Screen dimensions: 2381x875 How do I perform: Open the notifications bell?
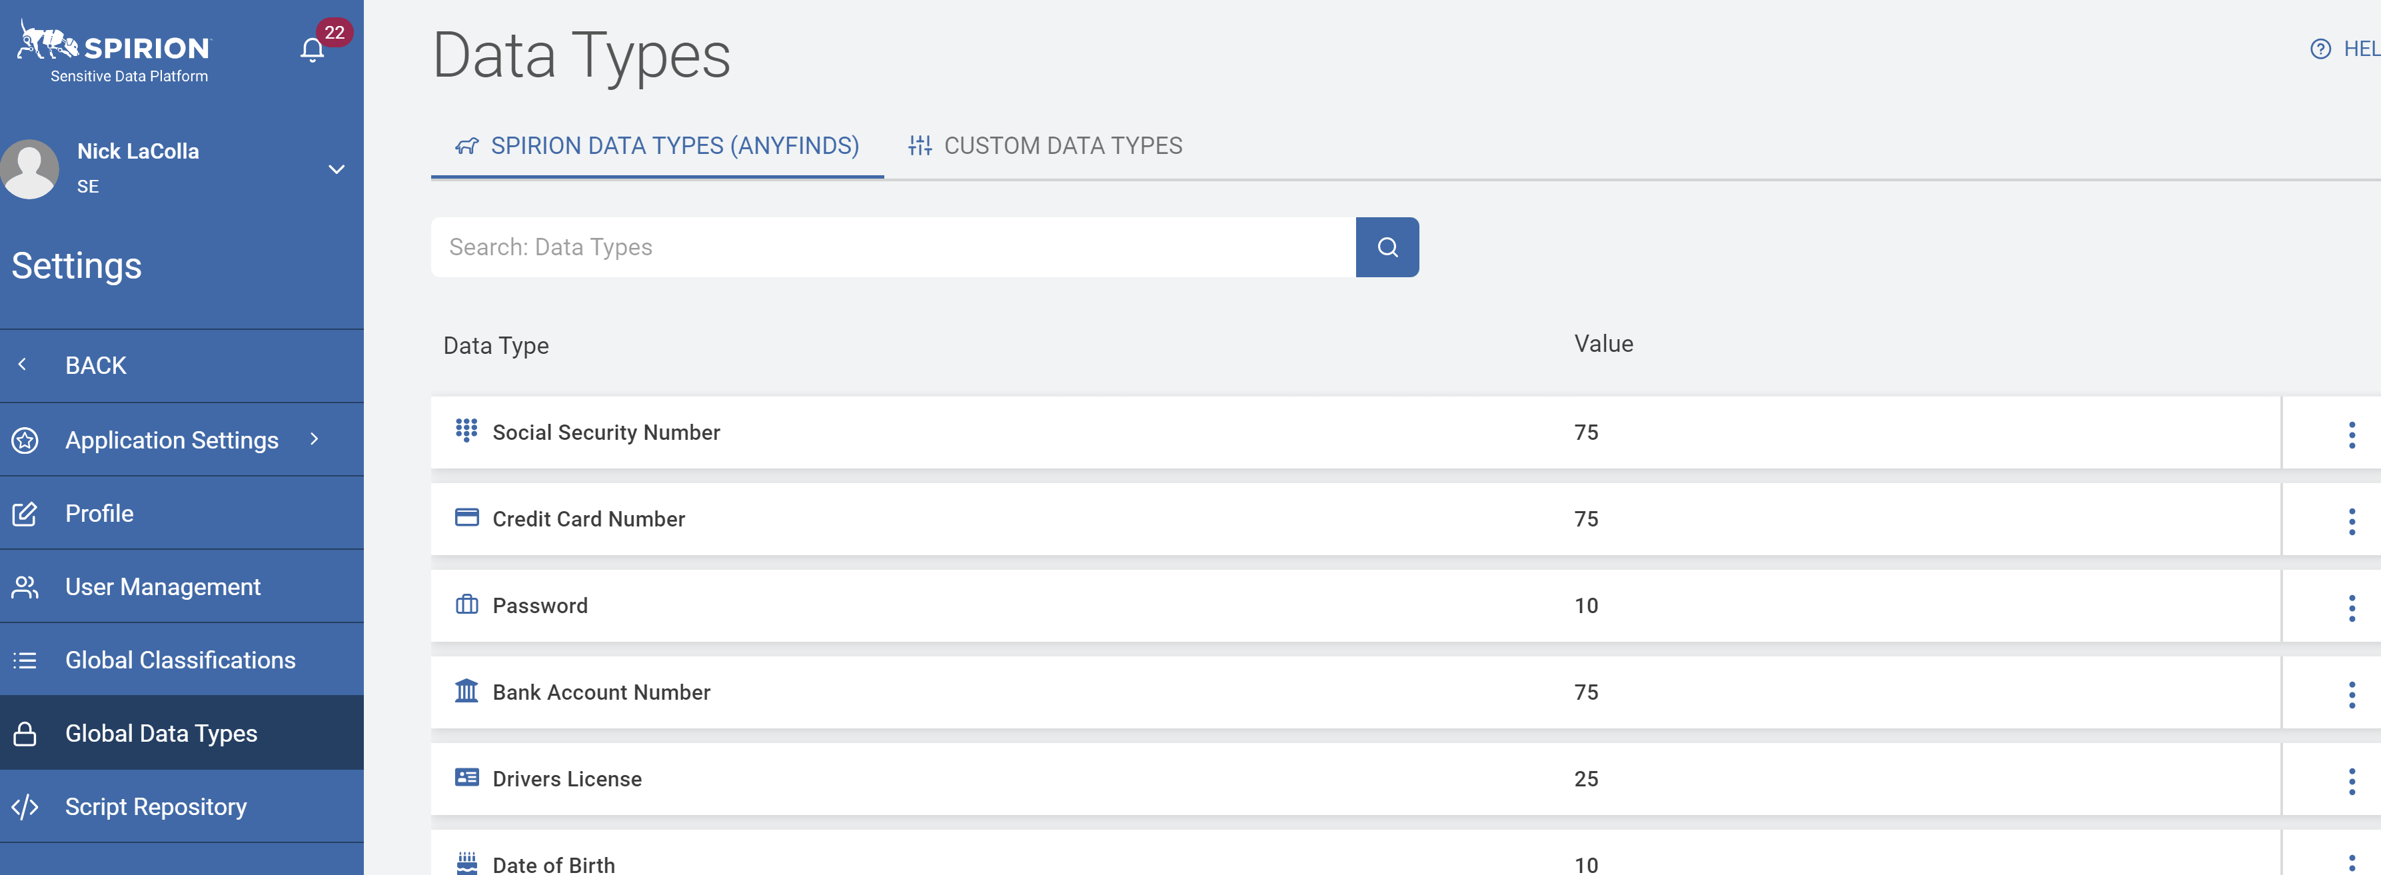point(313,50)
